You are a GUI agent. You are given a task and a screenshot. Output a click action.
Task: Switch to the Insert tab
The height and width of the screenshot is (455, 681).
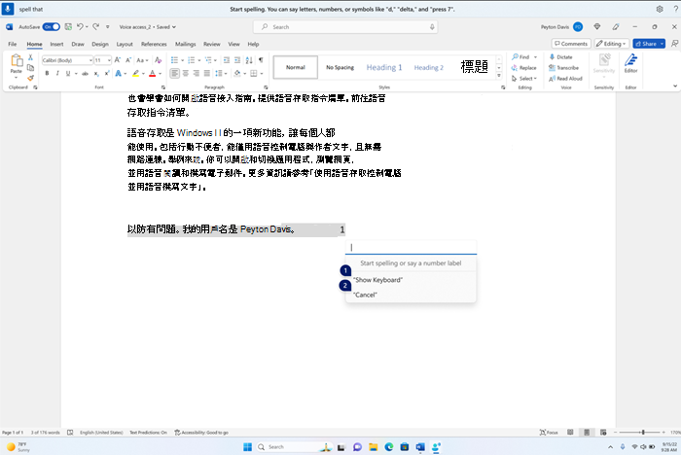pos(56,44)
